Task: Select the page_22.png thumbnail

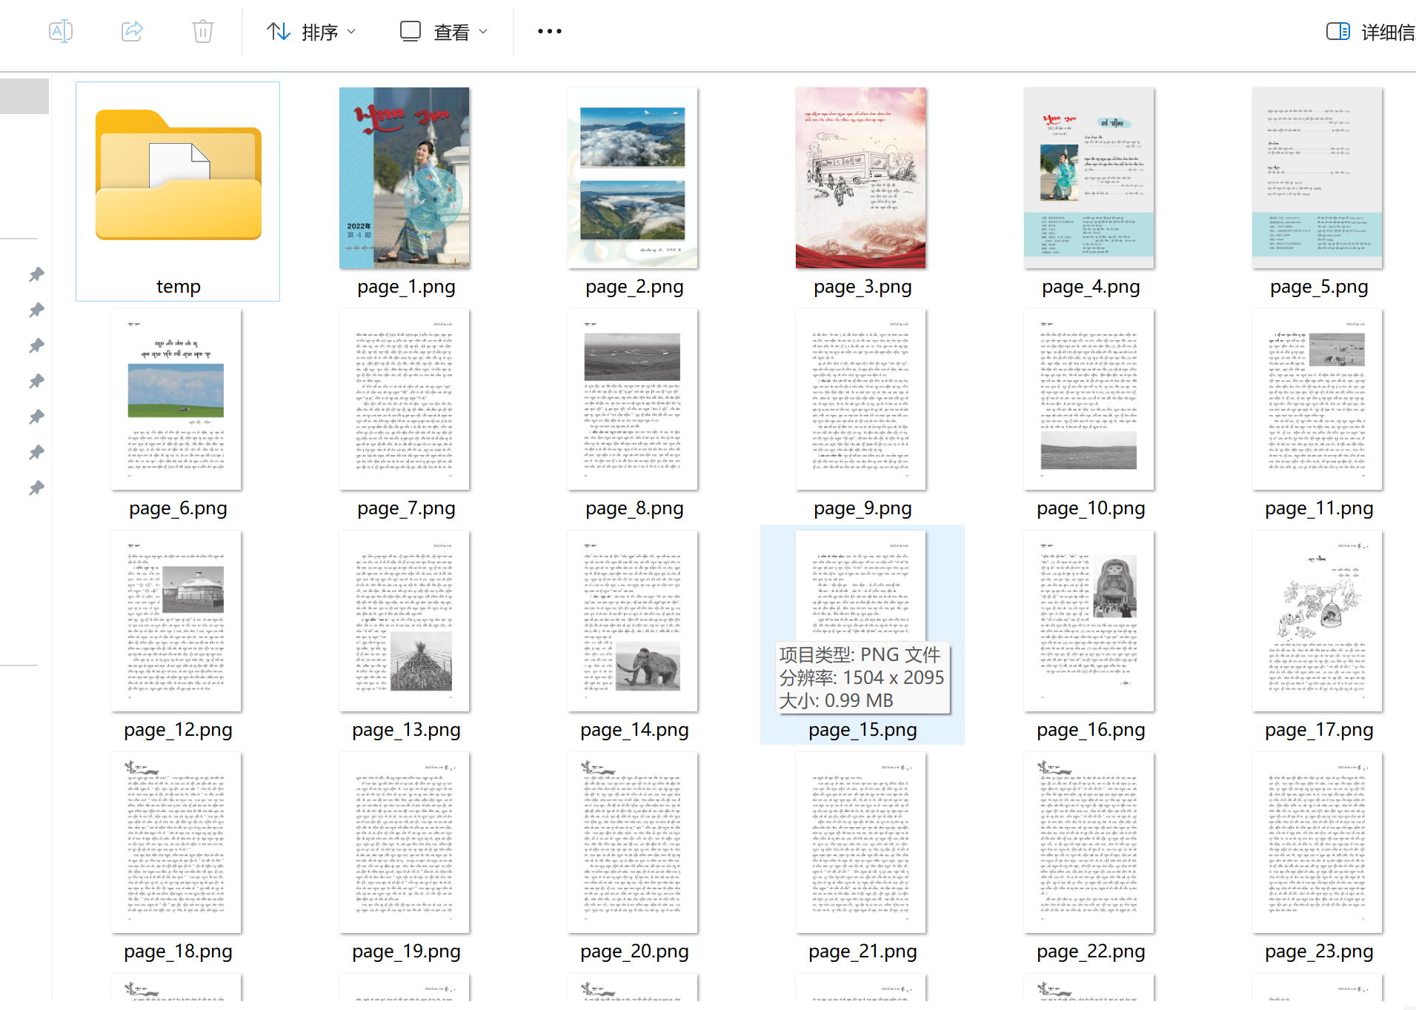Action: pyautogui.click(x=1089, y=843)
